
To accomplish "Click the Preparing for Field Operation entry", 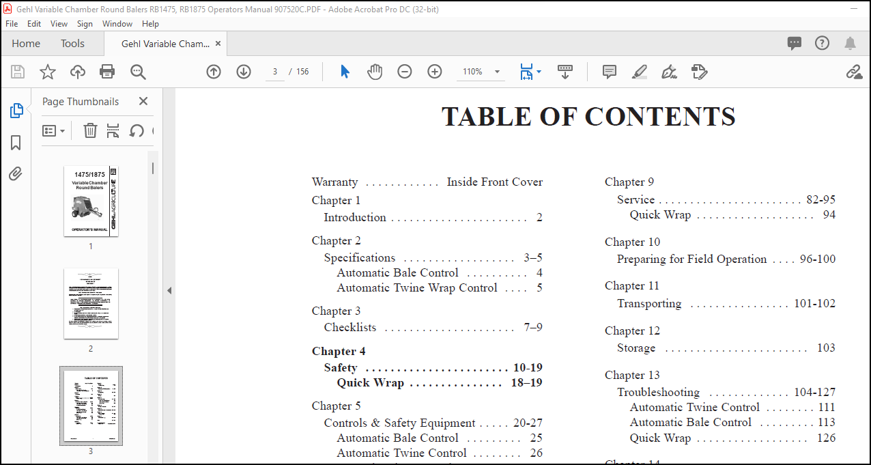I will pyautogui.click(x=726, y=259).
